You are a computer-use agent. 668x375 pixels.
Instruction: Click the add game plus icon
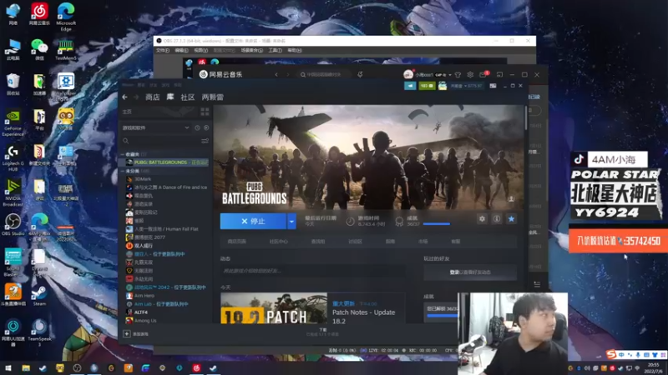coord(127,334)
